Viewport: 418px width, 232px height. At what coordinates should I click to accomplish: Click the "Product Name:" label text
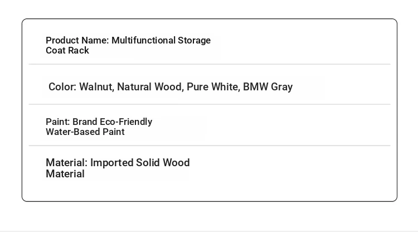pos(77,41)
